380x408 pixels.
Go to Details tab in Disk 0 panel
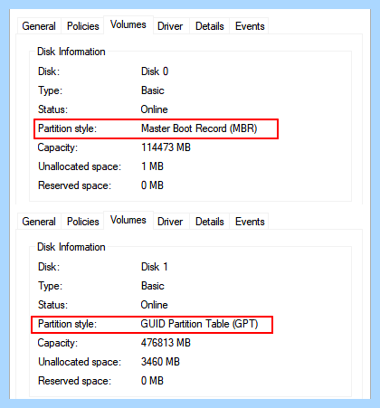click(x=210, y=26)
